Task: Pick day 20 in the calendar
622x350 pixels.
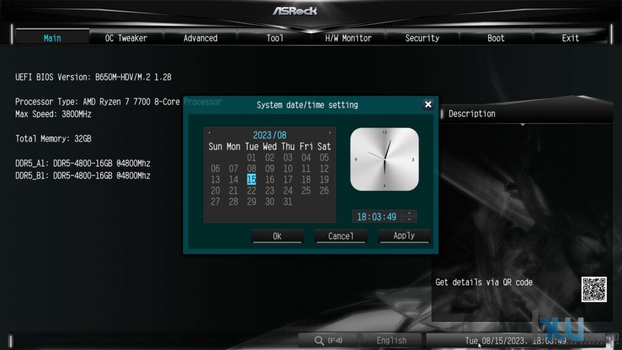Action: 216,190
